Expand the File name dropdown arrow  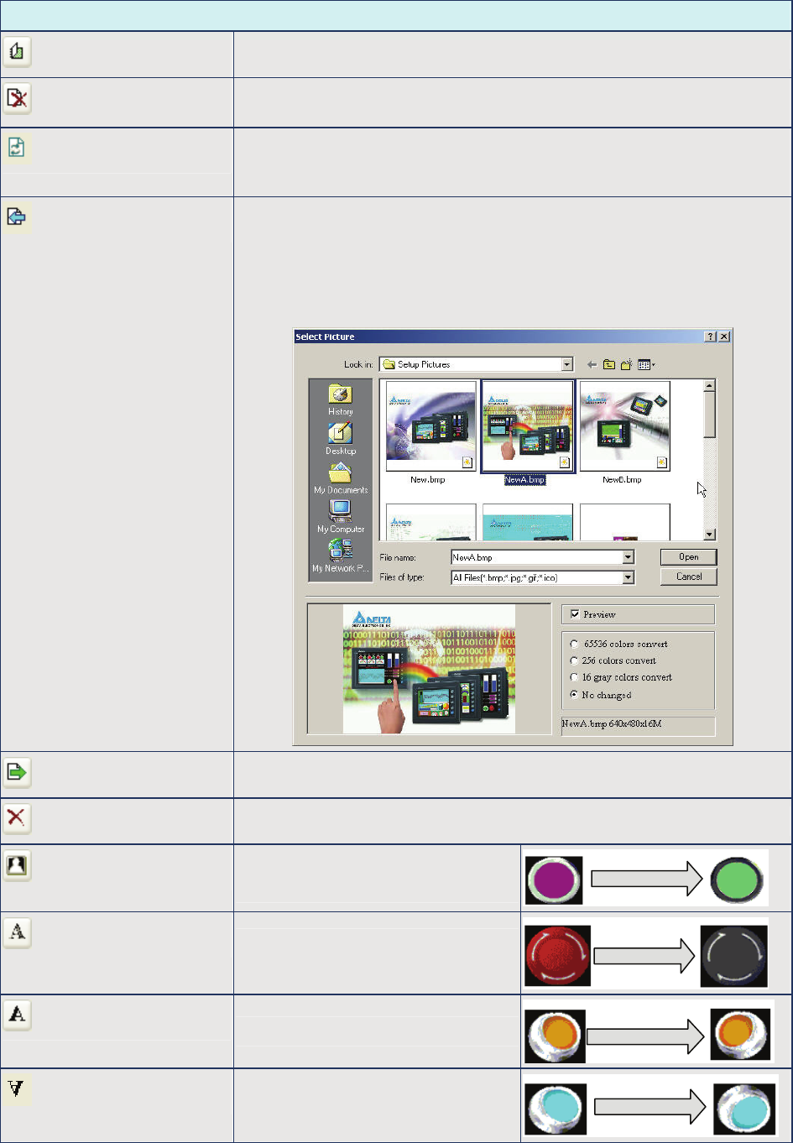[628, 557]
